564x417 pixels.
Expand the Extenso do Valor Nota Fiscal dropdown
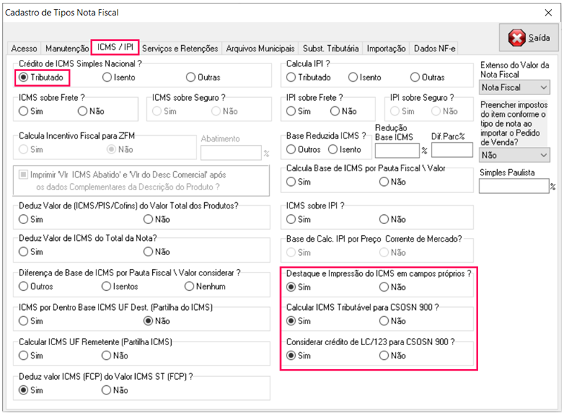point(513,87)
